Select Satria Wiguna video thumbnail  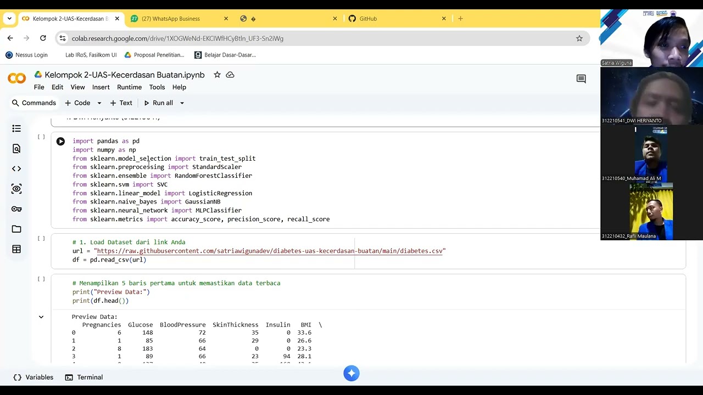[651, 38]
